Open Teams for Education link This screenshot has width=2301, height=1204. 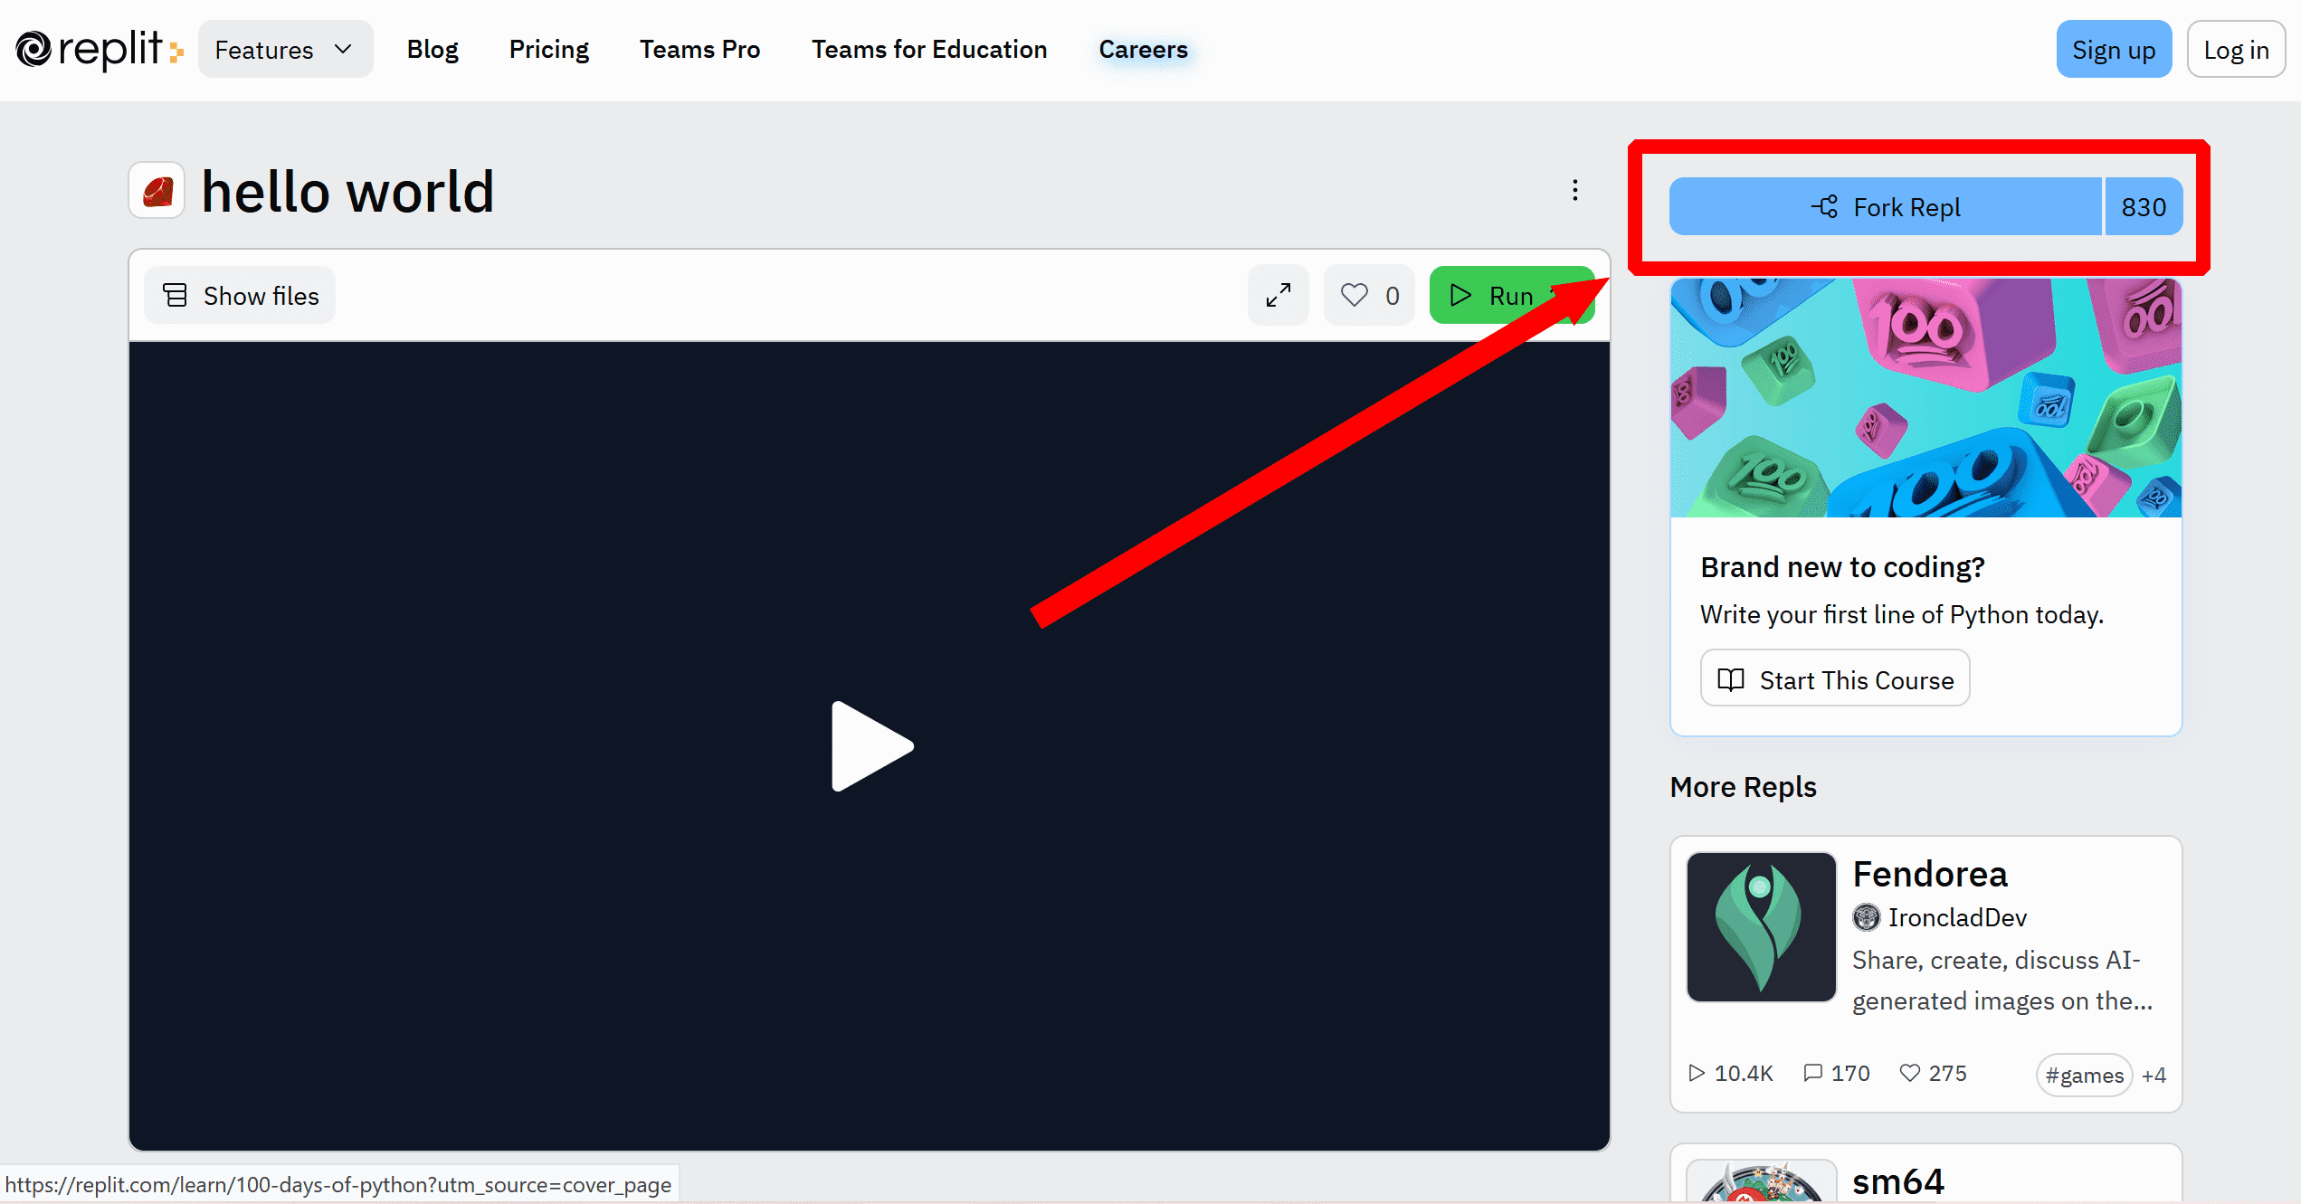(x=928, y=50)
